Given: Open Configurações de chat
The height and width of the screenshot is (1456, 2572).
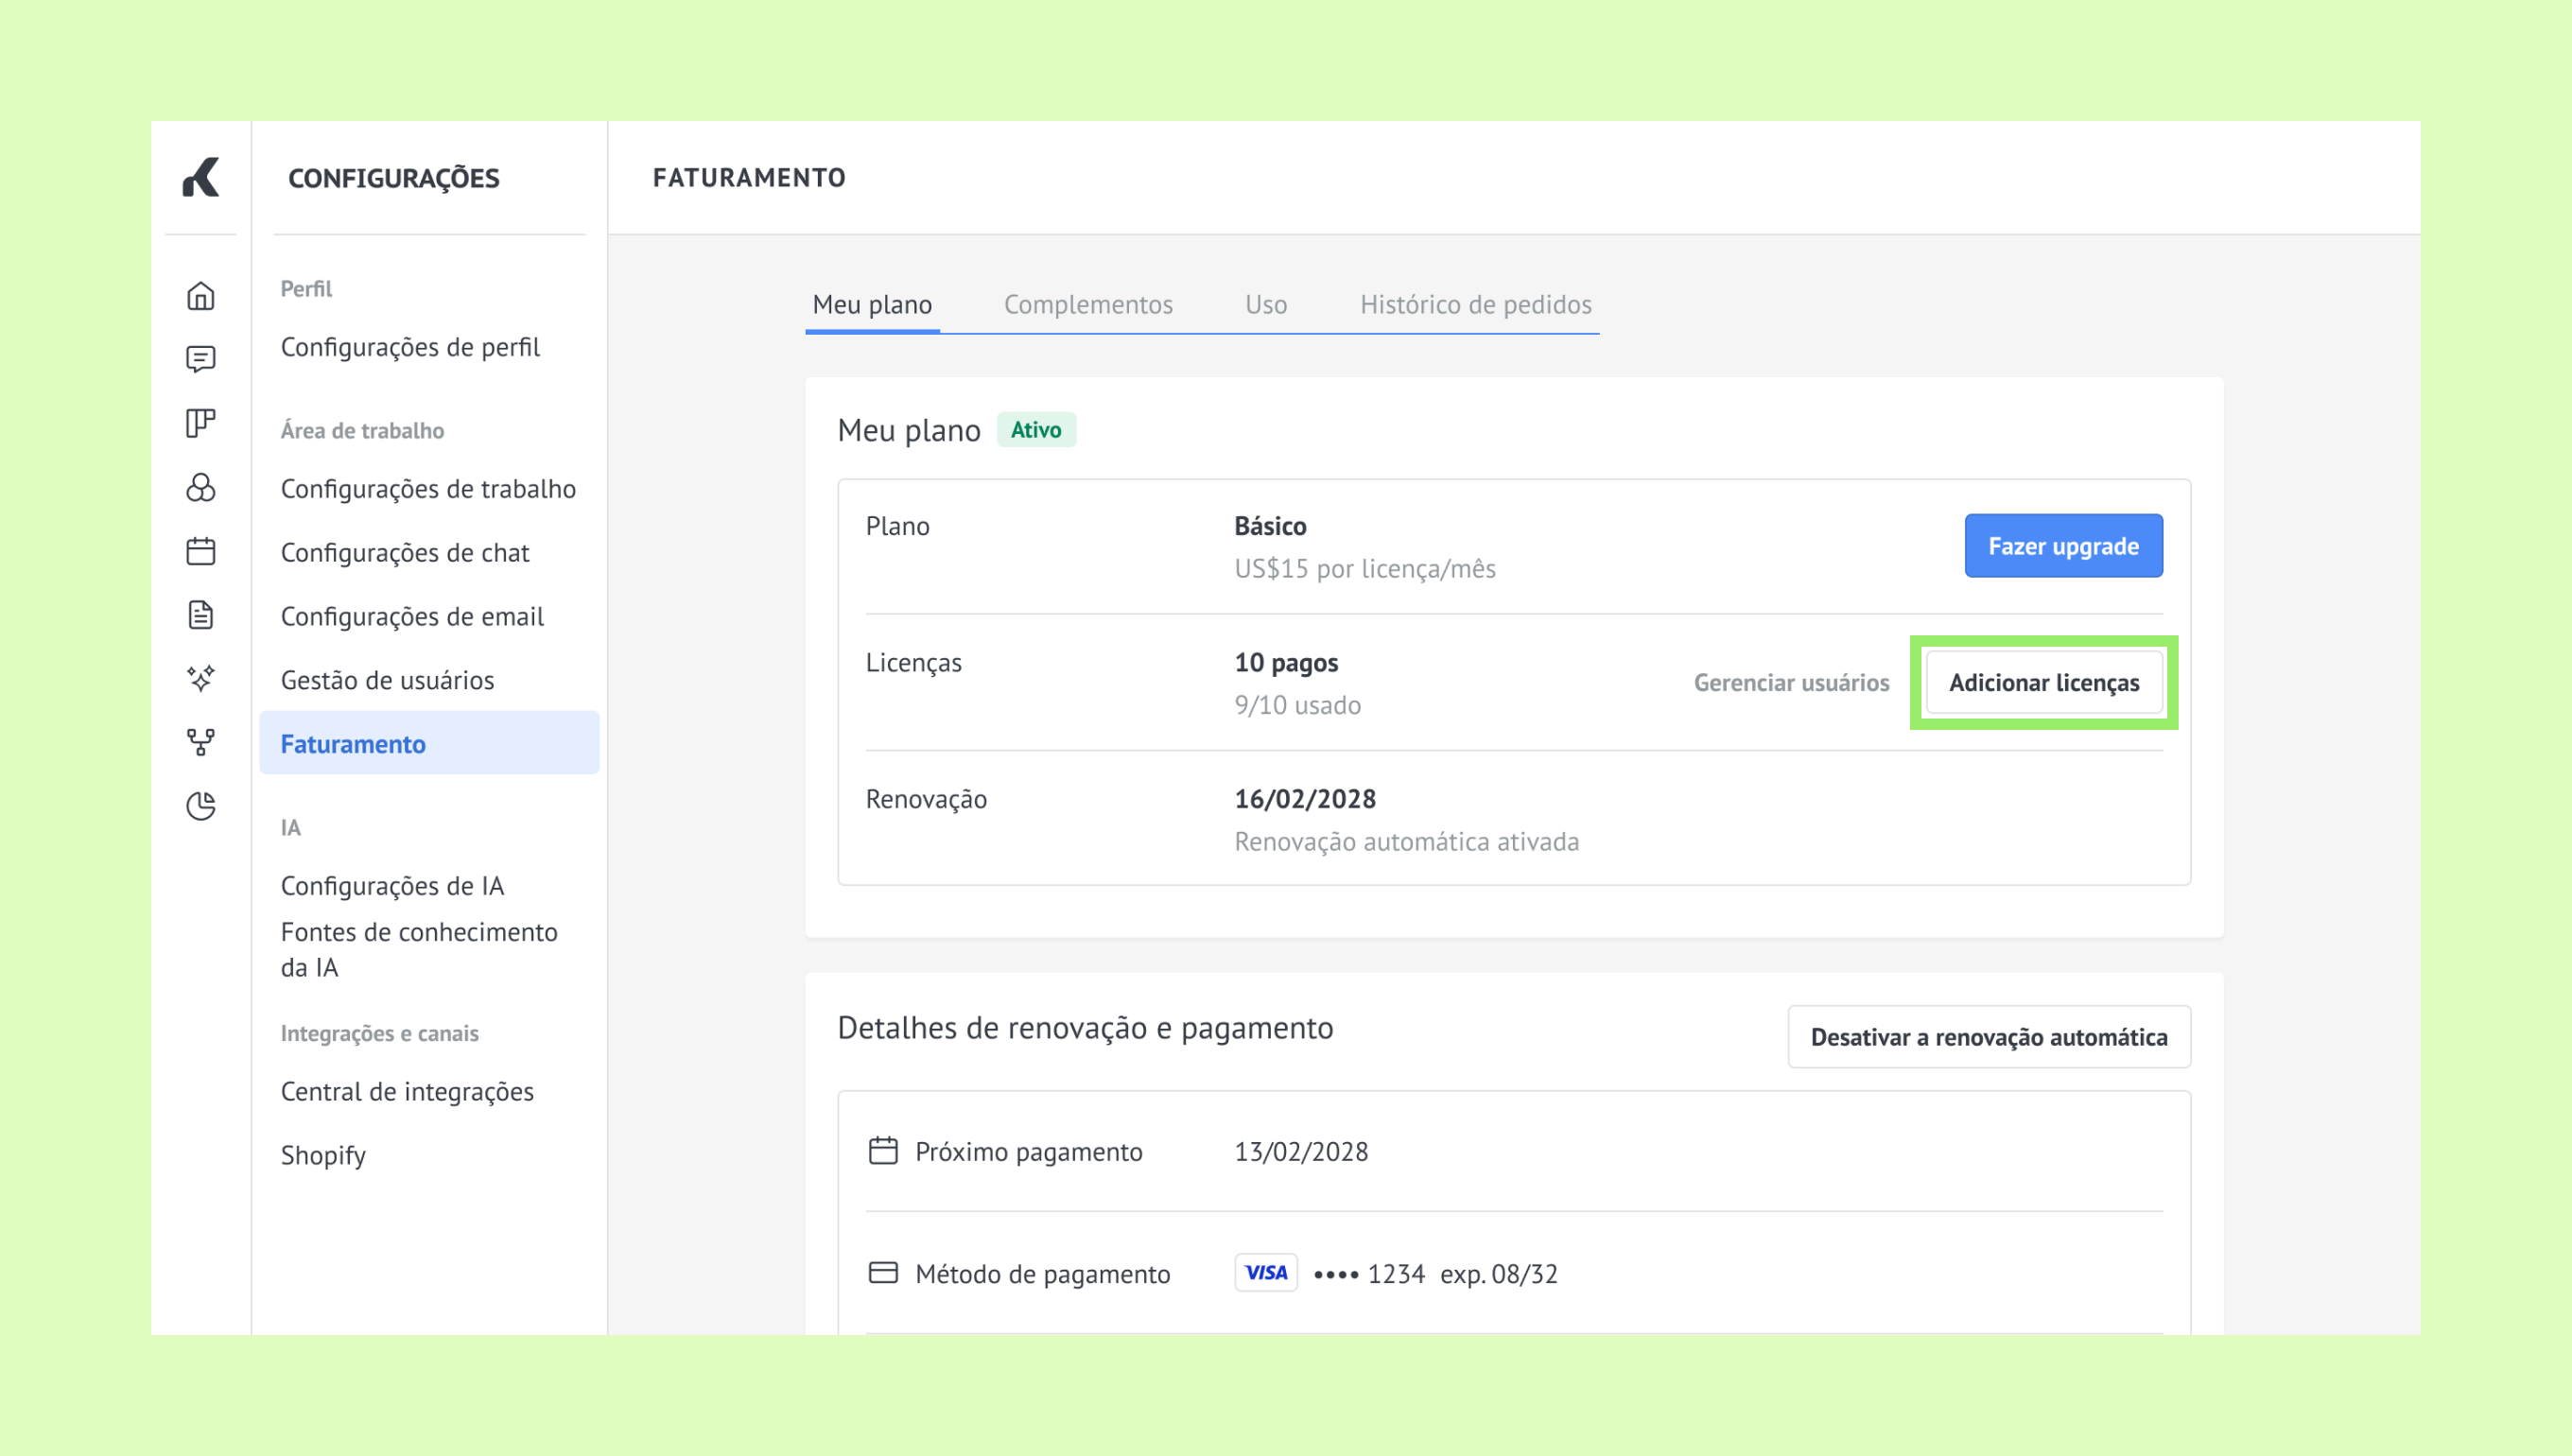Looking at the screenshot, I should (405, 553).
